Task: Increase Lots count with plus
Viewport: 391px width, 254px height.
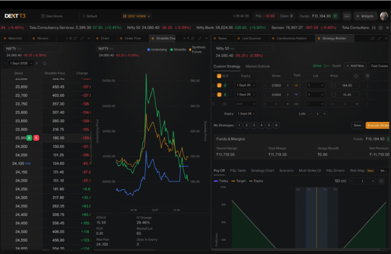Action: coord(324,114)
